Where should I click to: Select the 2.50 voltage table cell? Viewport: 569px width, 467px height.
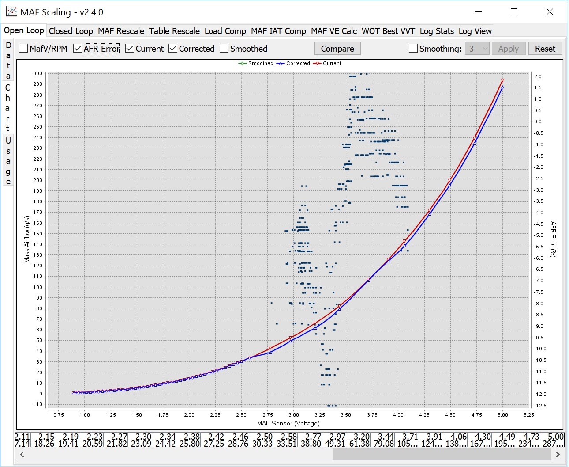[265, 437]
